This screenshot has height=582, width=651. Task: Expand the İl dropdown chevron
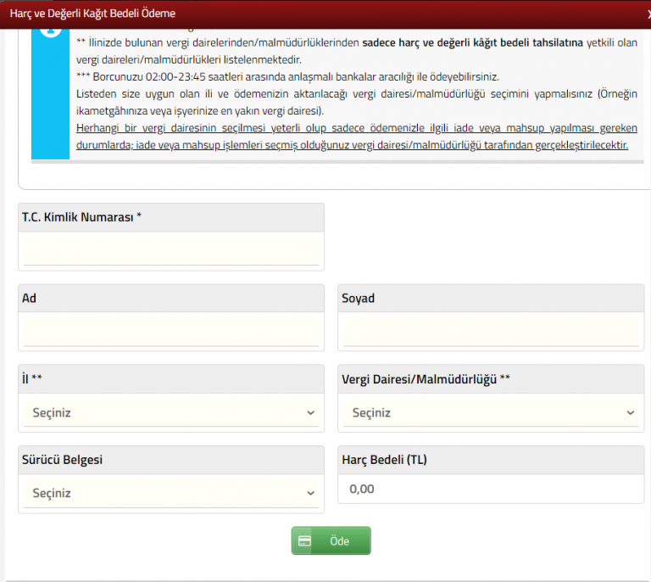(309, 413)
